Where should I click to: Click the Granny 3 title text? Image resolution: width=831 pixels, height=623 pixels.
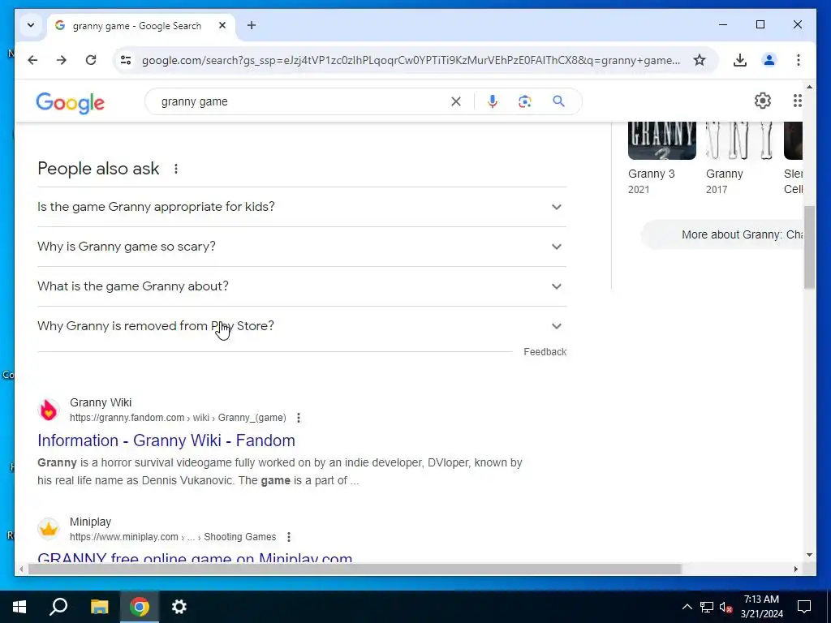(652, 174)
